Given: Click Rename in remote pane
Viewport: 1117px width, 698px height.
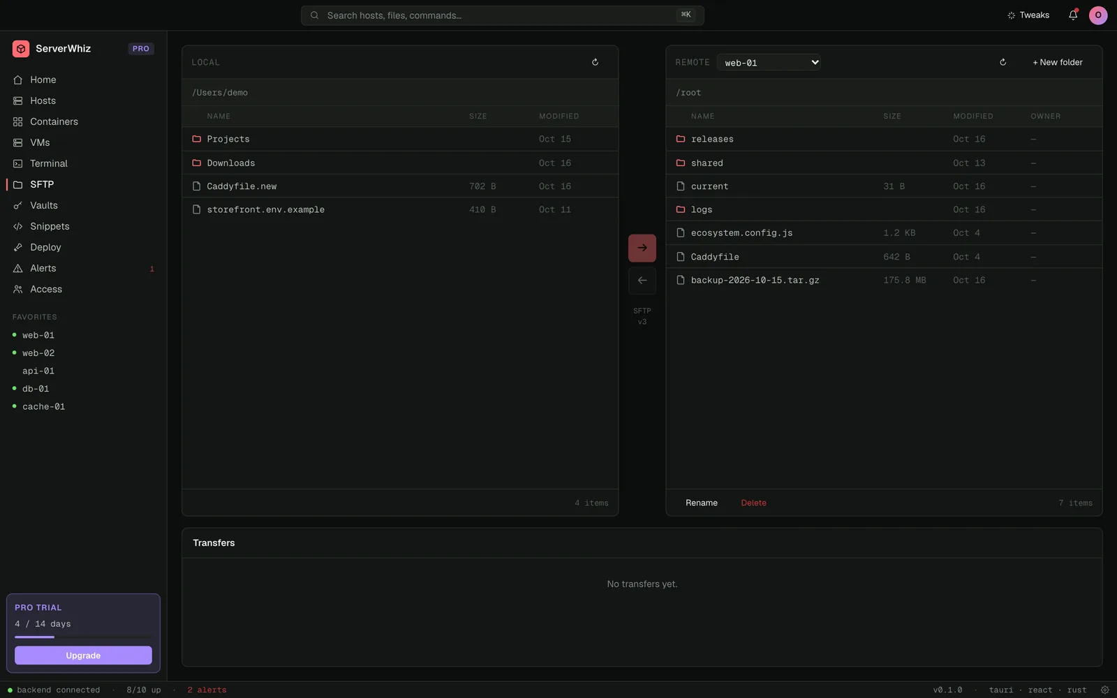Looking at the screenshot, I should point(702,503).
